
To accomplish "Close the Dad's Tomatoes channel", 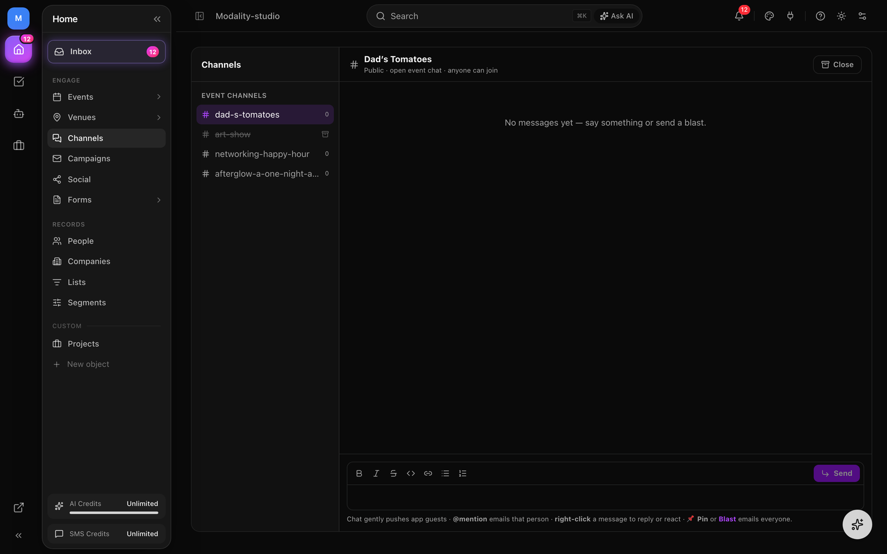I will tap(837, 65).
